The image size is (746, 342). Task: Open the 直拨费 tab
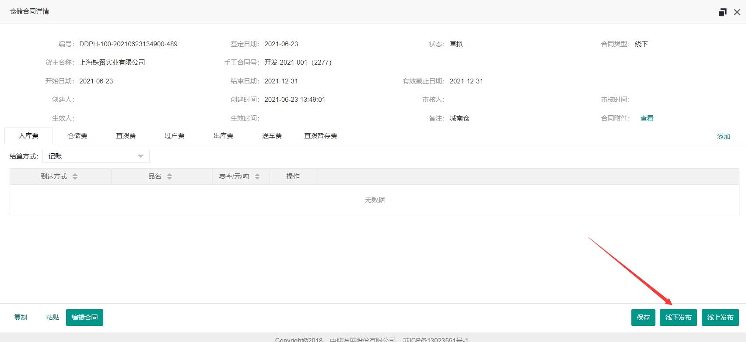(x=126, y=136)
